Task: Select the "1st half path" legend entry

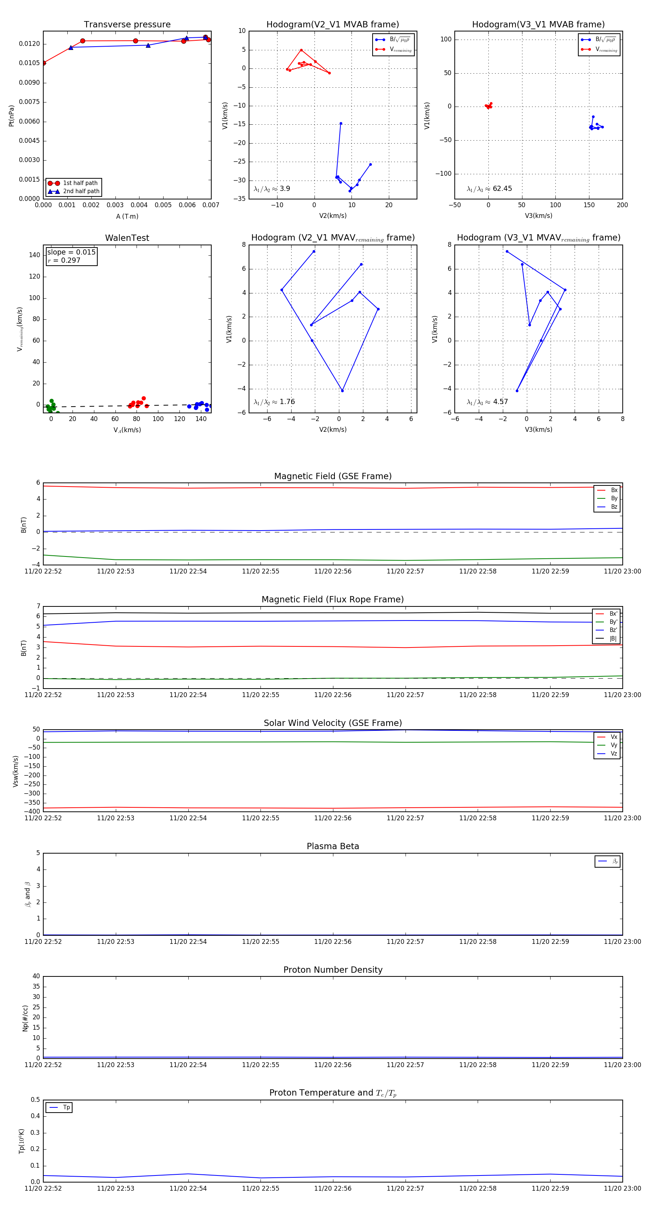Action: click(x=73, y=183)
